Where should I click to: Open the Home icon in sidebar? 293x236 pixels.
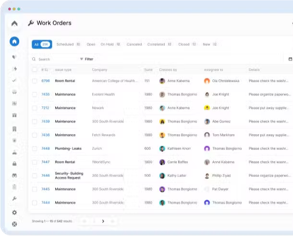coord(14,41)
